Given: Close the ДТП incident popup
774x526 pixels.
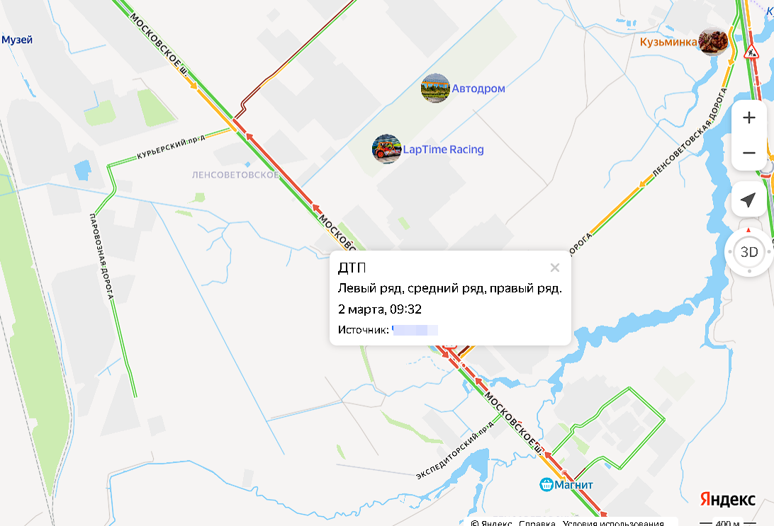Looking at the screenshot, I should point(555,268).
